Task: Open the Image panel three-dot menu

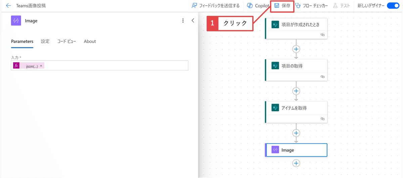Action: (183, 21)
